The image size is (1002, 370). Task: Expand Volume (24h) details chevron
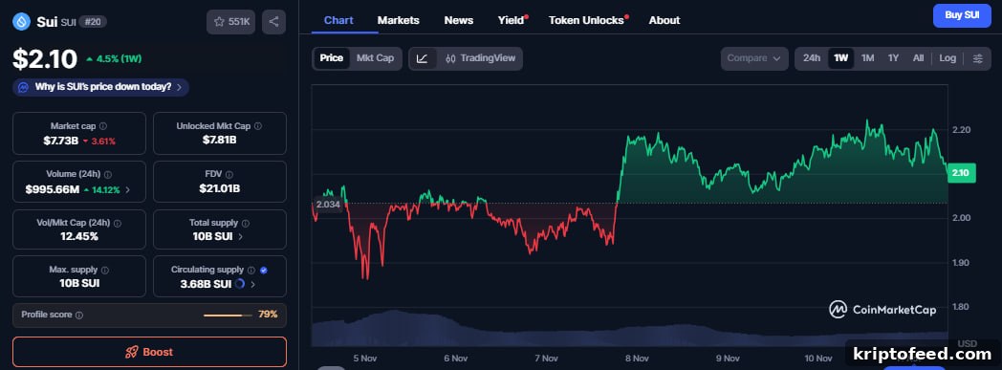click(127, 190)
